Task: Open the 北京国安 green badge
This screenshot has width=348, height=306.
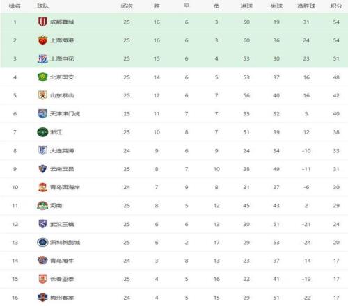Action: click(x=42, y=77)
